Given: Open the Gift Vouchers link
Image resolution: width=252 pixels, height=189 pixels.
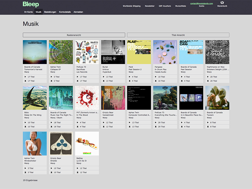Looking at the screenshot, I should 165,6.
